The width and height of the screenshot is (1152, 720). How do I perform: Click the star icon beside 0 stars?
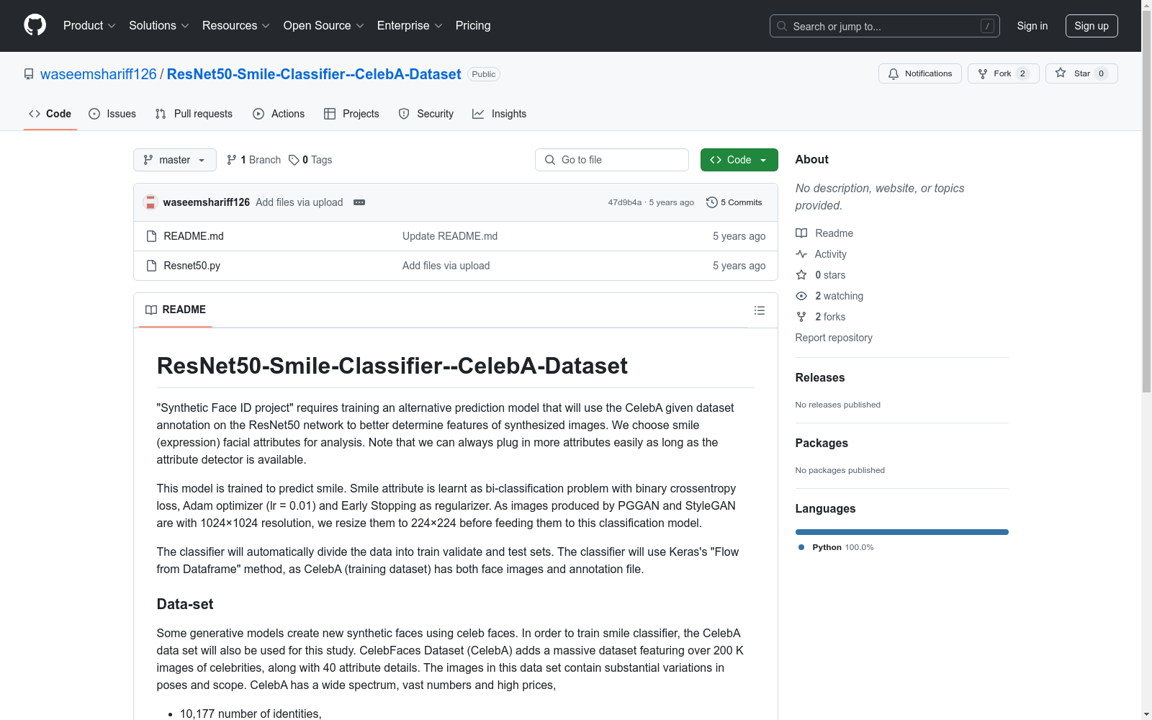click(801, 275)
